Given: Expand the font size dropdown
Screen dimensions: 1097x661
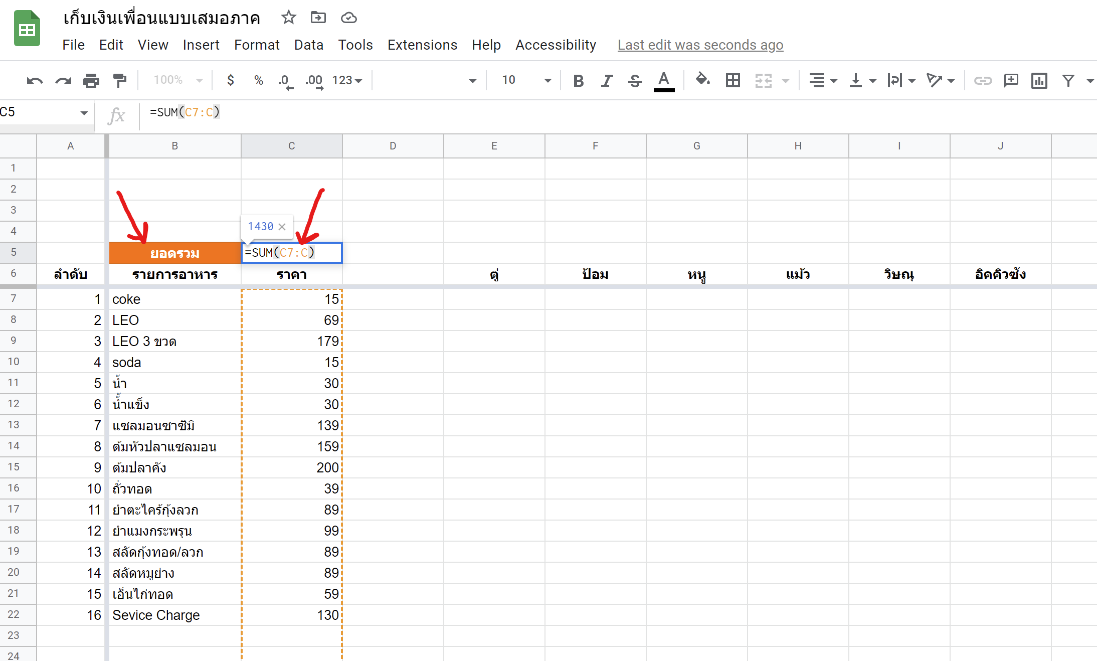Looking at the screenshot, I should click(x=547, y=80).
